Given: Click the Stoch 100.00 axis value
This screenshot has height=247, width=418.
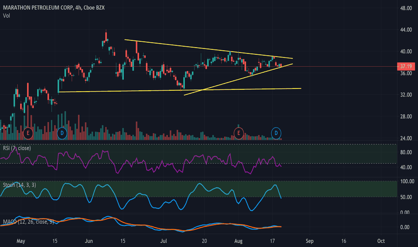Looking at the screenshot, I should tap(407, 181).
